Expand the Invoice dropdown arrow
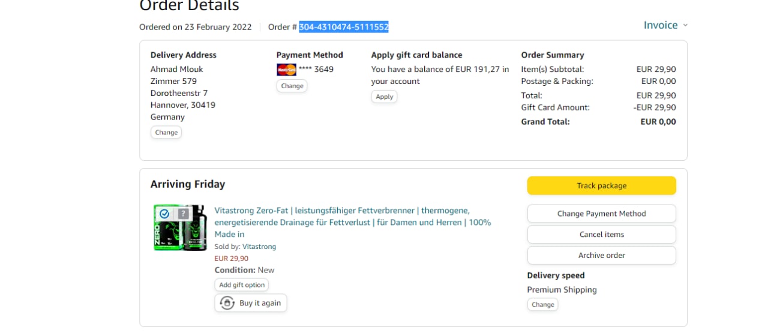Image resolution: width=768 pixels, height=333 pixels. 685,25
